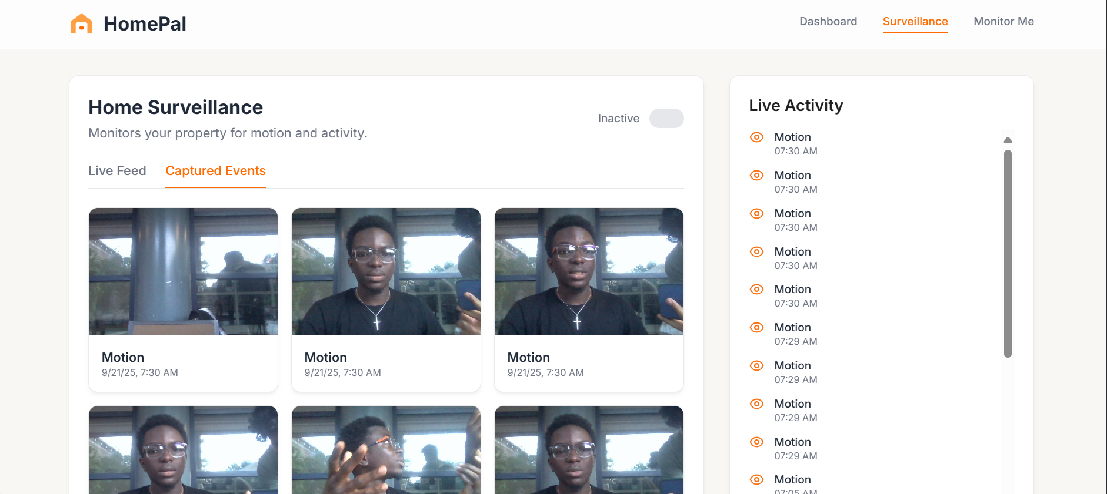This screenshot has height=494, width=1107.
Task: Click the Motion label under the pillar thumbnail
Action: click(123, 357)
